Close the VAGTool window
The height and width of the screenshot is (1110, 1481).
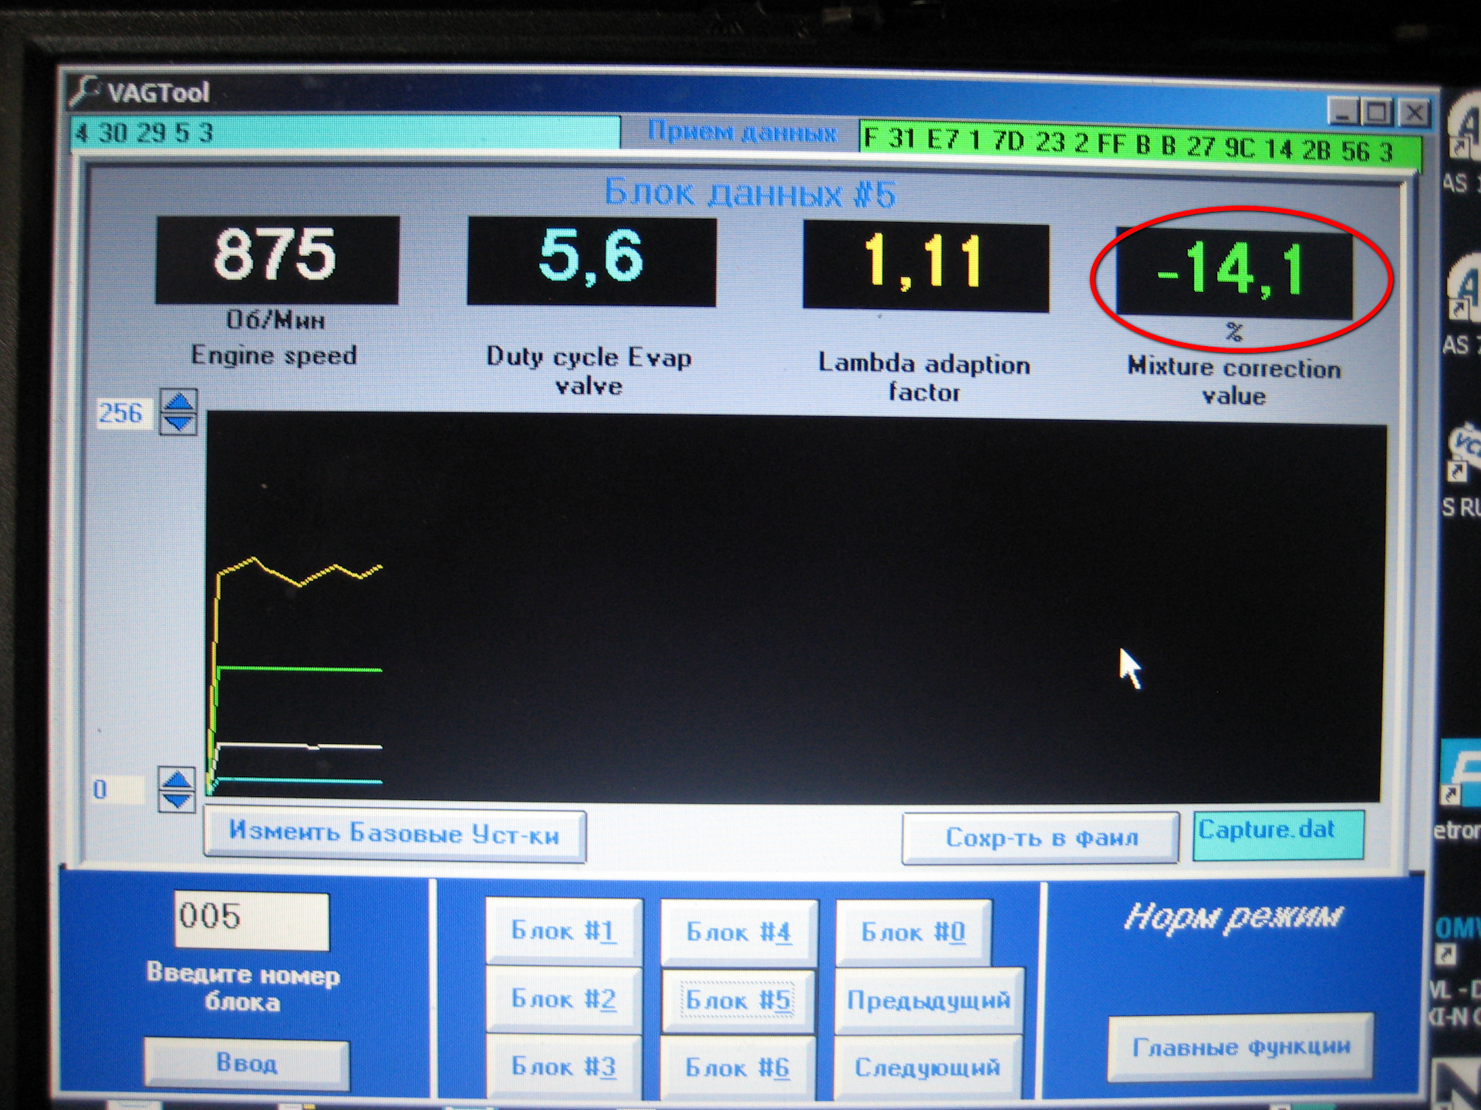coord(1414,114)
